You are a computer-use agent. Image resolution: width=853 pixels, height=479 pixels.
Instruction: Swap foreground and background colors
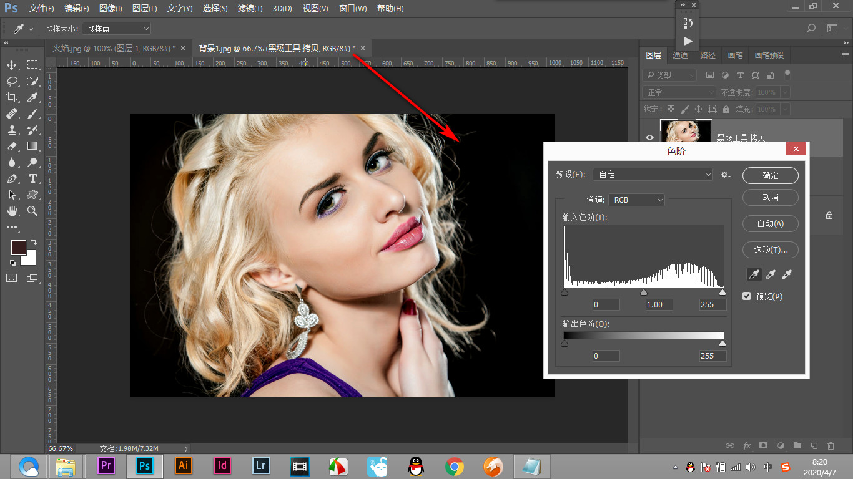(34, 242)
